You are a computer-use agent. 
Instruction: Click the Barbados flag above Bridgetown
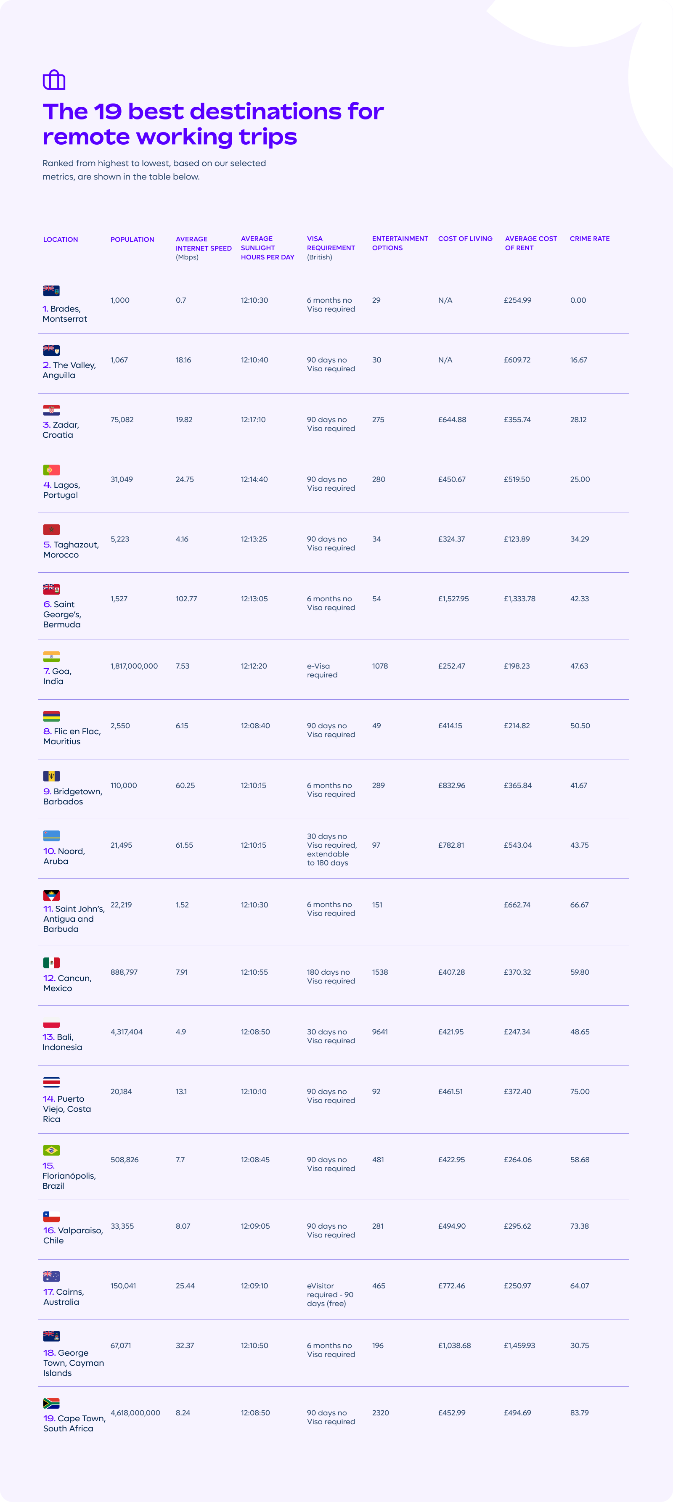51,776
